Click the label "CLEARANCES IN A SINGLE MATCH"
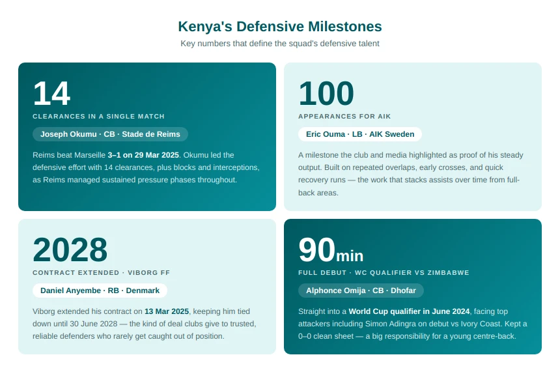 coord(98,117)
